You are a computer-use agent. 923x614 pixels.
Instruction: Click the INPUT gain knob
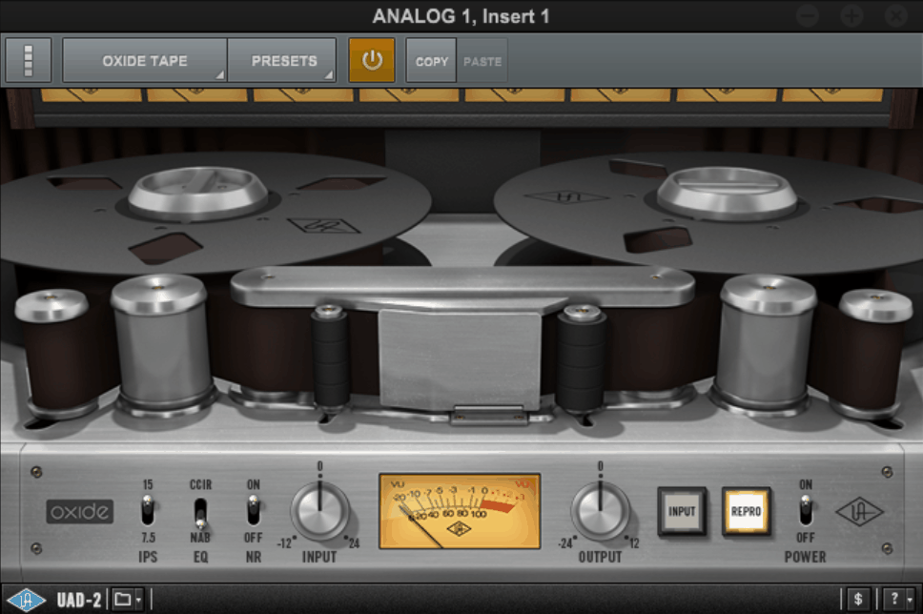tap(319, 510)
